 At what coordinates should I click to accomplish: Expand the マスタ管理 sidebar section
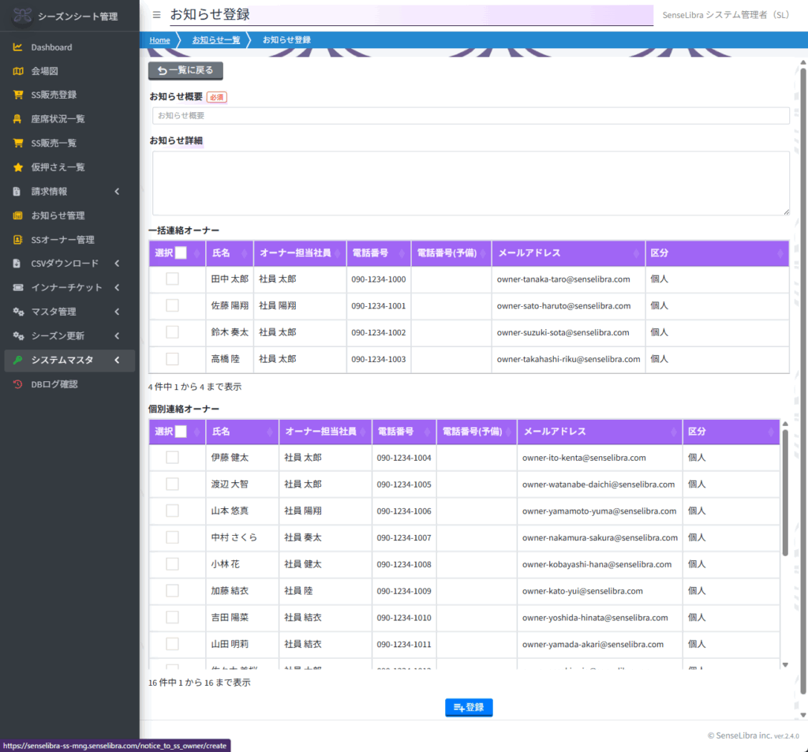pyautogui.click(x=117, y=312)
